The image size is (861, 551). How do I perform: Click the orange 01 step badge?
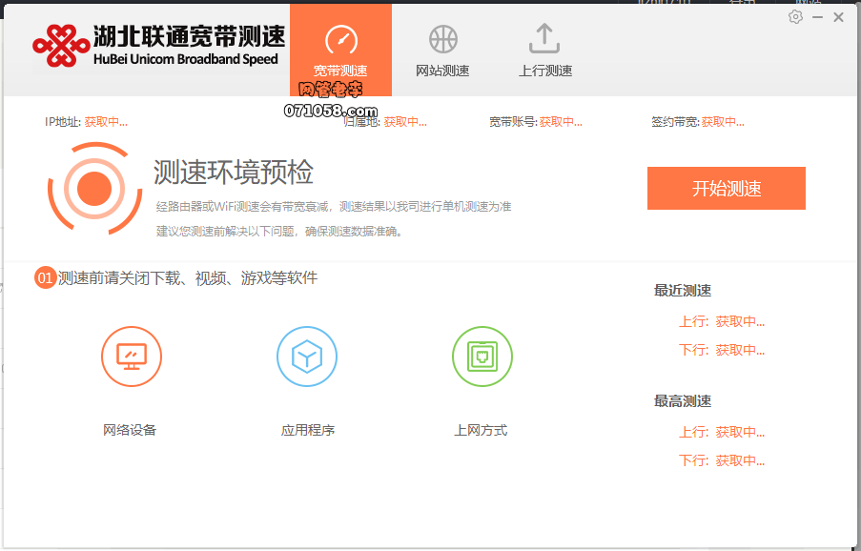(x=45, y=278)
